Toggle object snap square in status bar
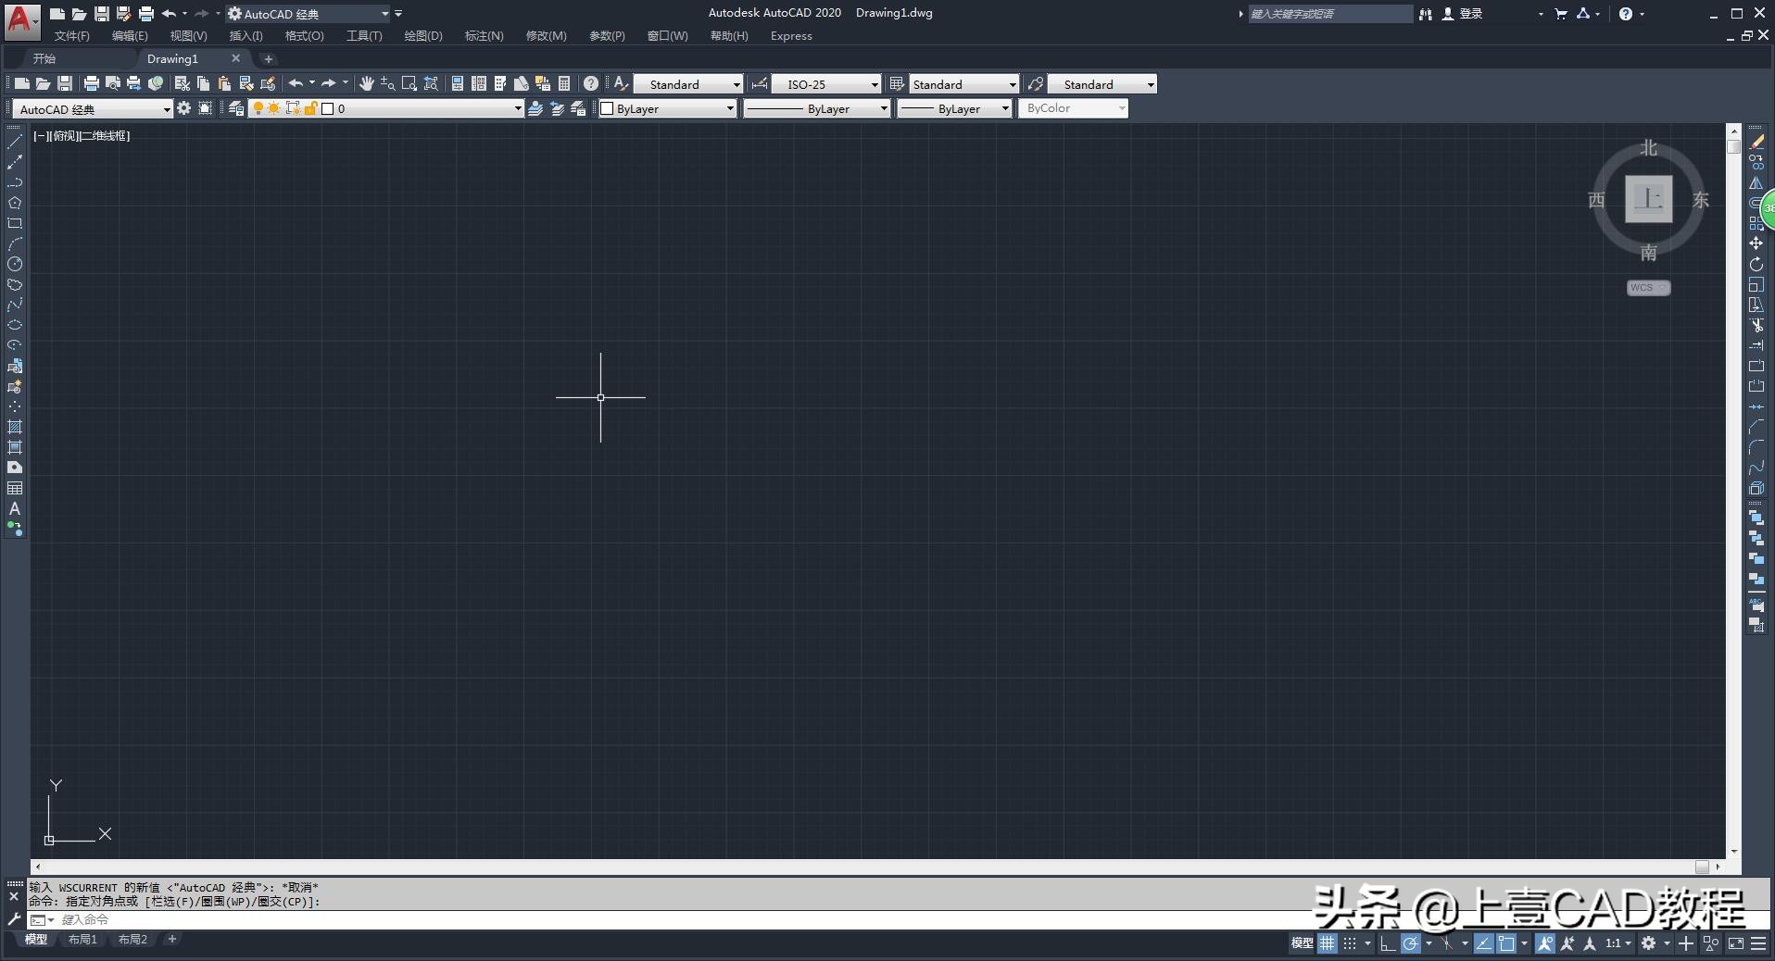The width and height of the screenshot is (1775, 961). pos(1506,943)
